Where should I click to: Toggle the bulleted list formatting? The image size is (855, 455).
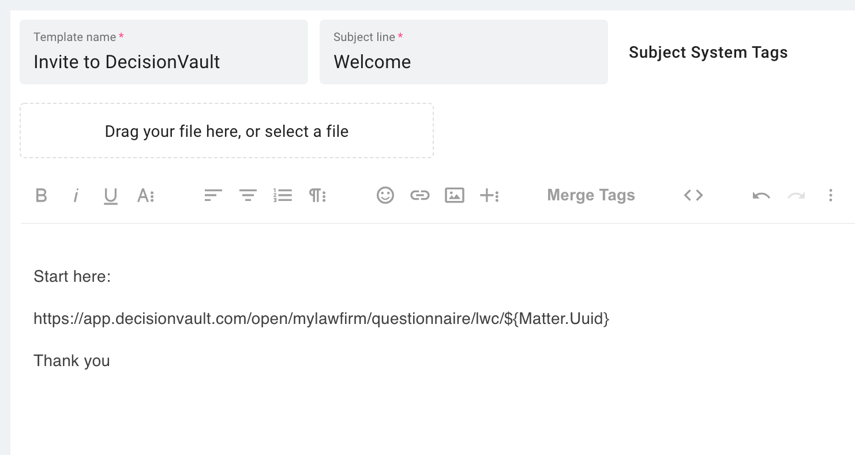(283, 195)
